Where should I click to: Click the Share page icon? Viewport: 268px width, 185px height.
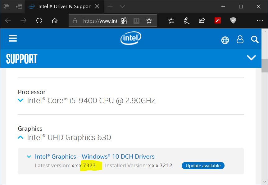pos(202,21)
